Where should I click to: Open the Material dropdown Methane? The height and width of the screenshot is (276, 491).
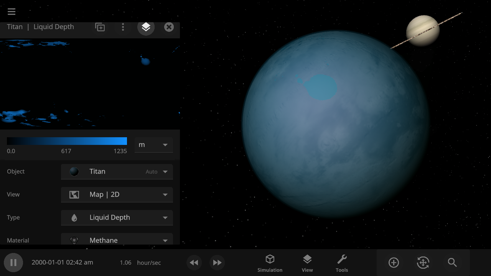[x=117, y=239]
